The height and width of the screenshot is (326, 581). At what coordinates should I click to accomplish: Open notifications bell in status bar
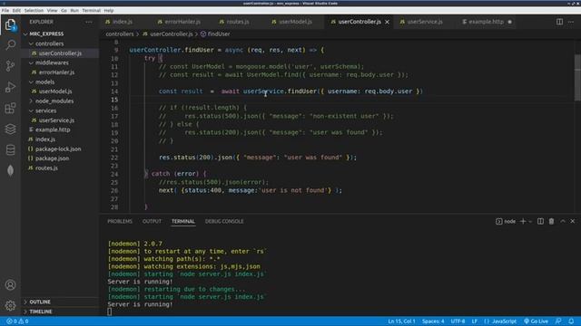point(571,321)
